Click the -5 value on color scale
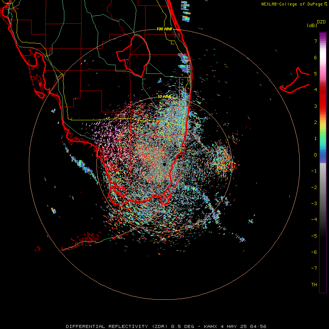 314,236
